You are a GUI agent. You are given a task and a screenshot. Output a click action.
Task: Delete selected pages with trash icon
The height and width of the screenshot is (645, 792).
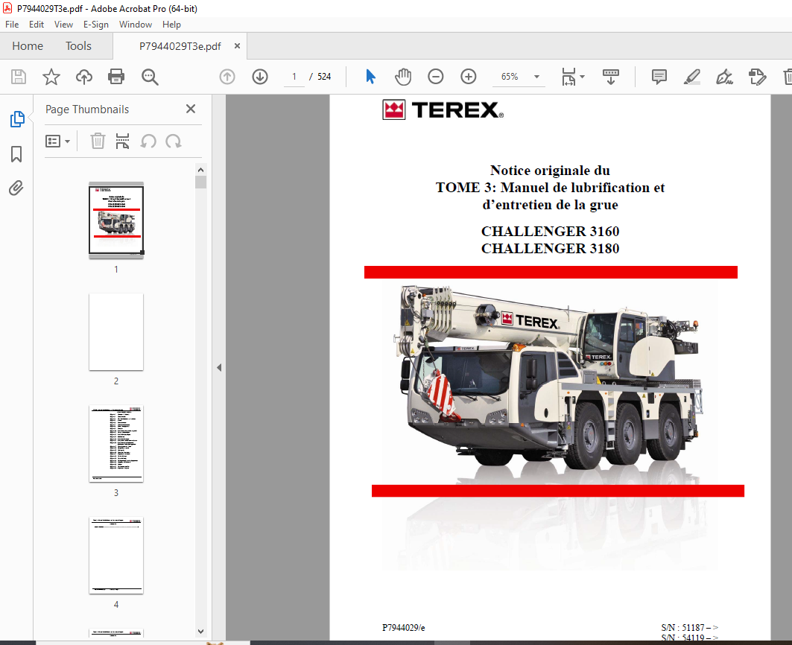coord(98,142)
